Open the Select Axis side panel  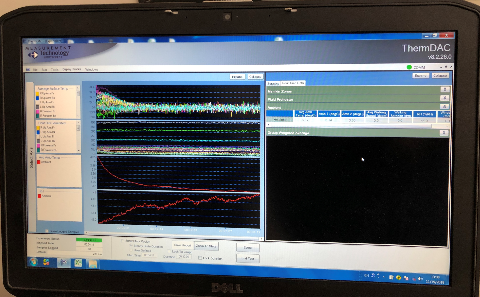click(31, 157)
